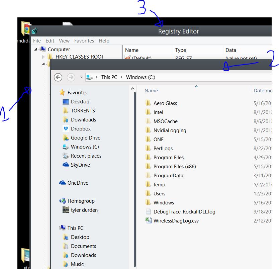279x269 pixels.
Task: Go back in File Explorer
Action: point(58,77)
